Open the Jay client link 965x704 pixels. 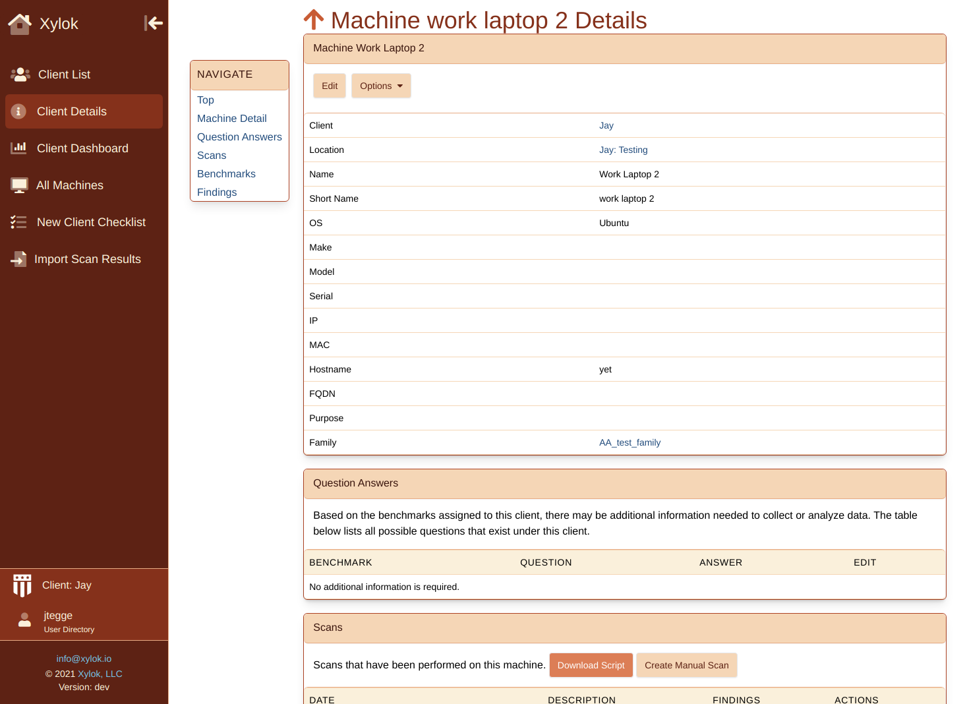click(x=606, y=125)
